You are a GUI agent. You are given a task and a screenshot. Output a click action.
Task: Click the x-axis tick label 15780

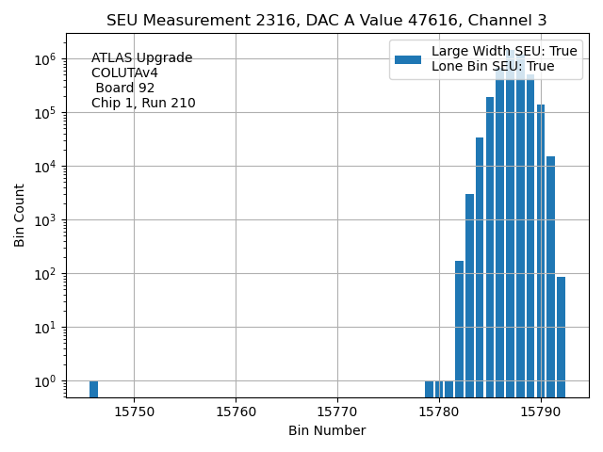[439, 411]
